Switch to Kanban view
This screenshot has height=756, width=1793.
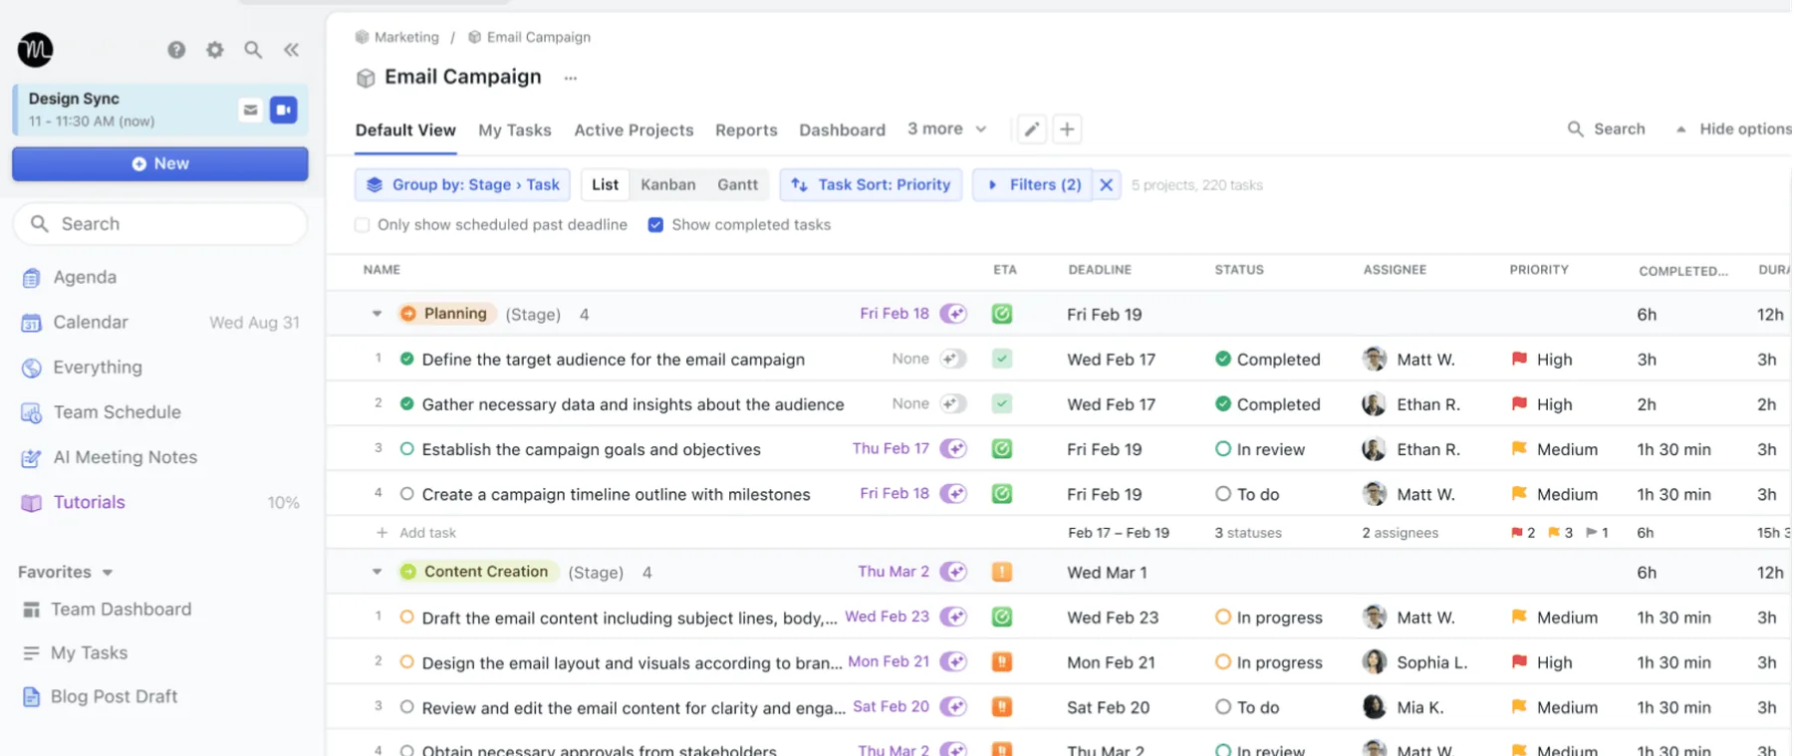(668, 185)
